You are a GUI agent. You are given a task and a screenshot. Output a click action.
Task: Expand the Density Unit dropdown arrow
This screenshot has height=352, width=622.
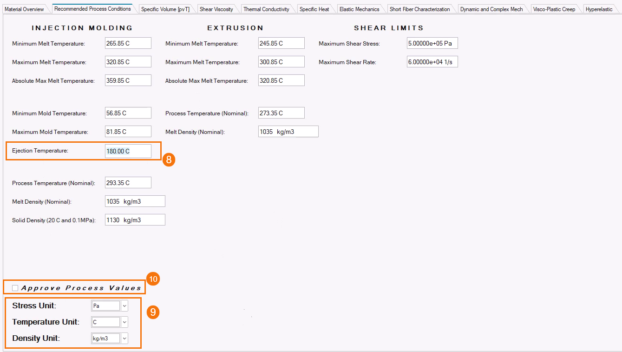pyautogui.click(x=124, y=339)
